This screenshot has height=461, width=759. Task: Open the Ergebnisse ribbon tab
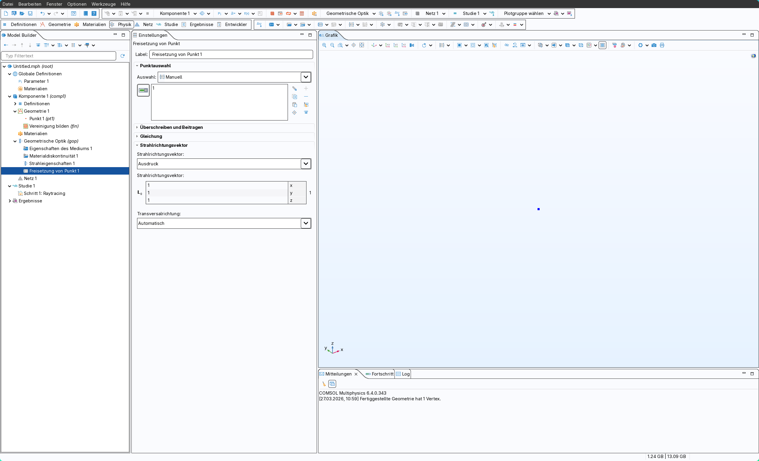click(x=201, y=25)
